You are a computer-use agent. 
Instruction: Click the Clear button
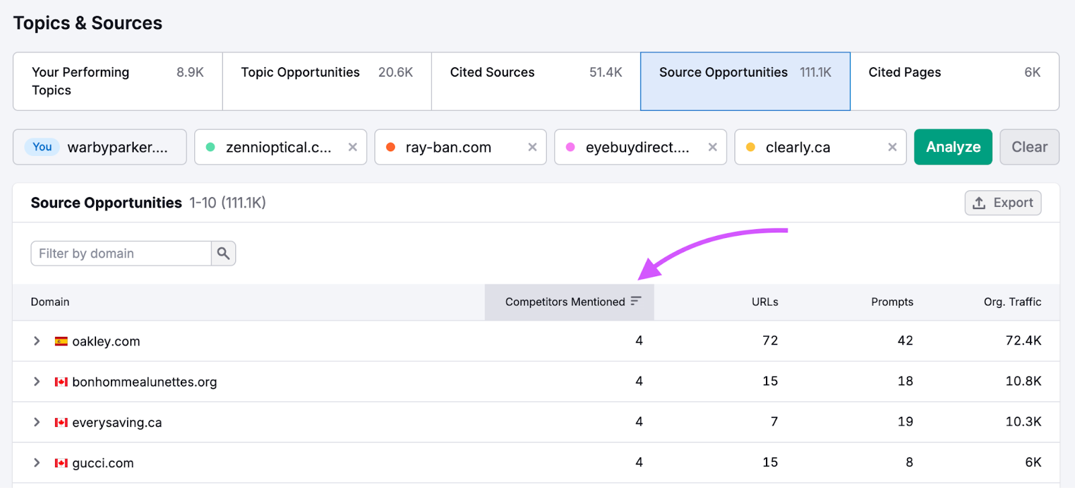tap(1029, 147)
